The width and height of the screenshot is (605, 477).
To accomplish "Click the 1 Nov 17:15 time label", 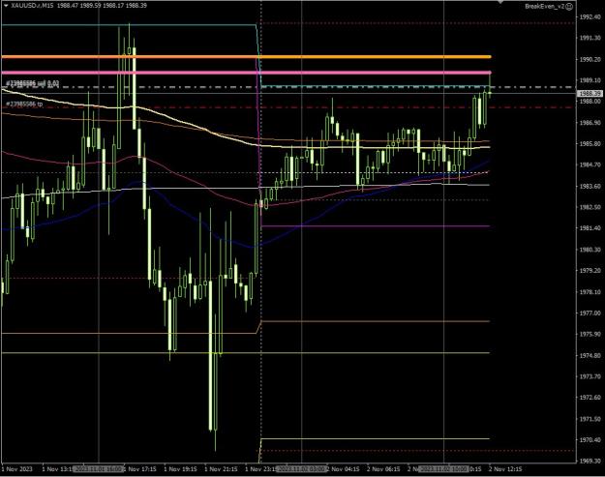I will pos(140,469).
